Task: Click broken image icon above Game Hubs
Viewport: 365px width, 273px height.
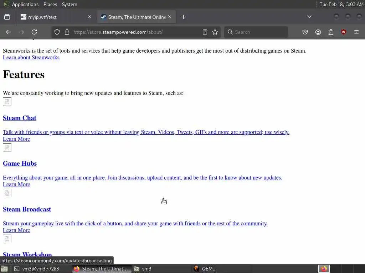Action: coord(7,148)
